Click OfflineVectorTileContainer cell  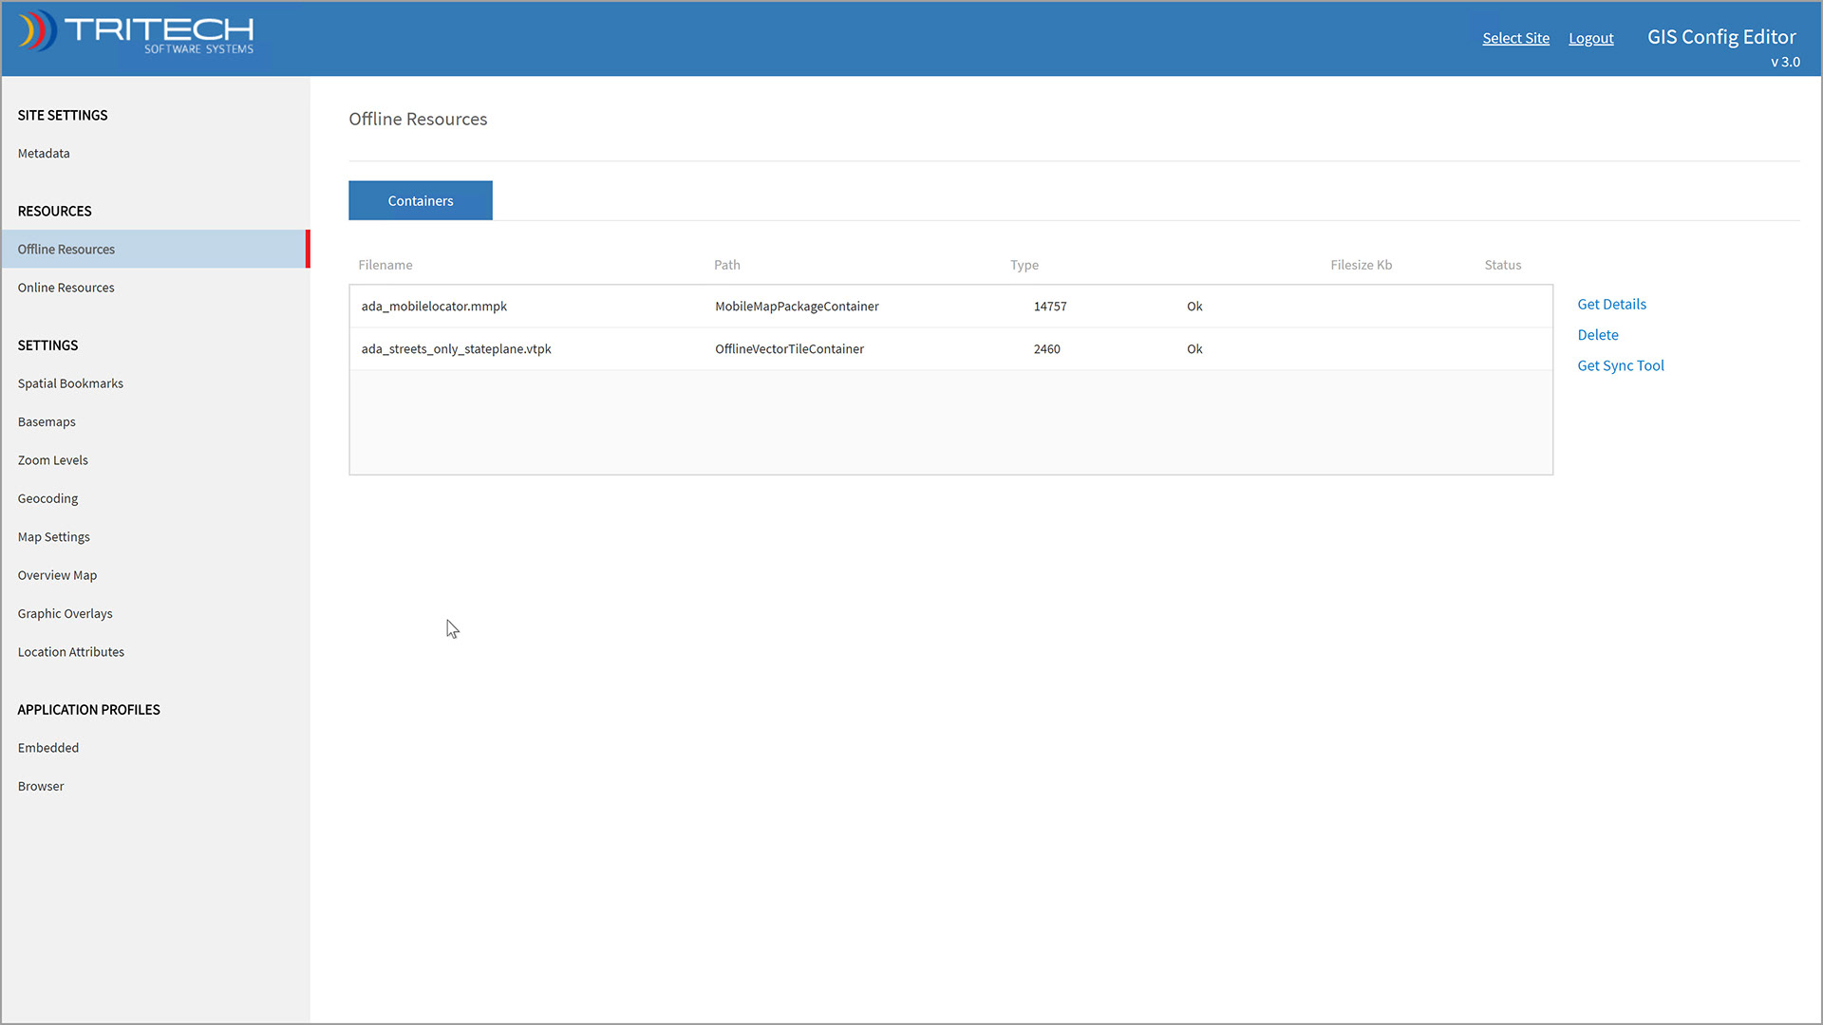click(x=789, y=349)
